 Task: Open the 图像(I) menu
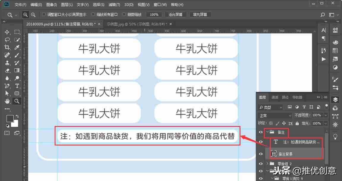point(52,4)
